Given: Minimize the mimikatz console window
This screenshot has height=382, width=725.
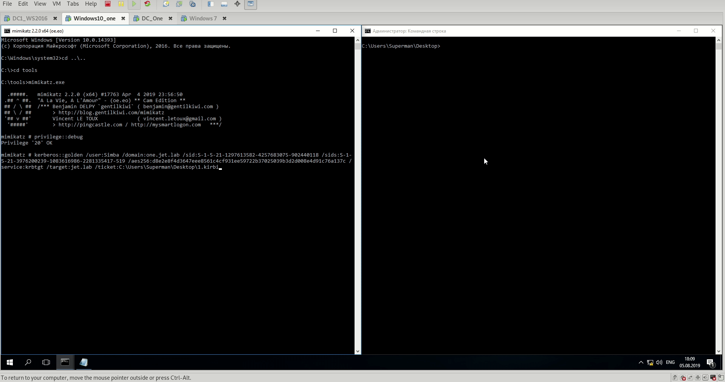Looking at the screenshot, I should [318, 31].
